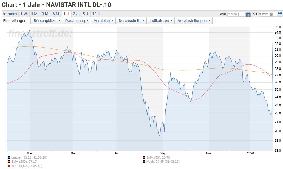The height and width of the screenshot is (169, 283).
Task: Expand the Darstellung dropdown
Action: [x=77, y=21]
